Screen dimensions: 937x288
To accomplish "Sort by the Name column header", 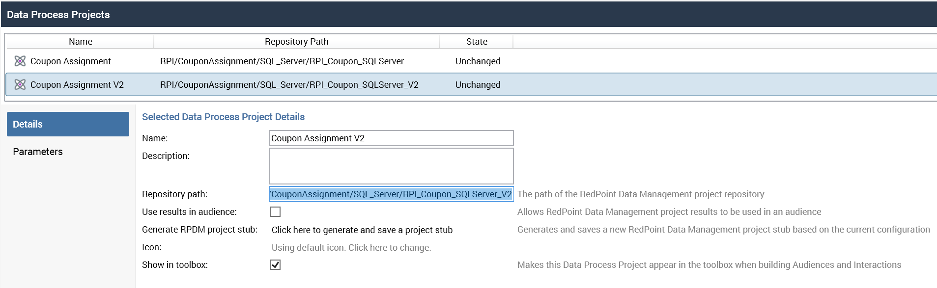I will pos(81,42).
